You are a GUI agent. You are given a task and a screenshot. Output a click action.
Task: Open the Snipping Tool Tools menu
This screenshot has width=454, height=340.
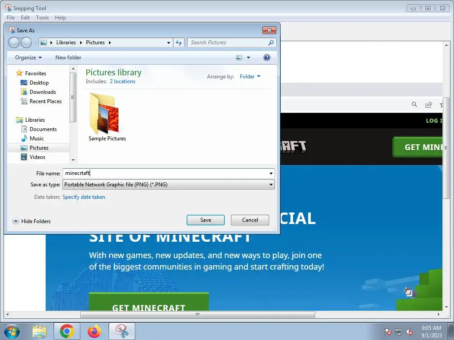coord(42,18)
